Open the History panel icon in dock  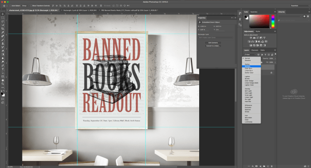point(240,13)
